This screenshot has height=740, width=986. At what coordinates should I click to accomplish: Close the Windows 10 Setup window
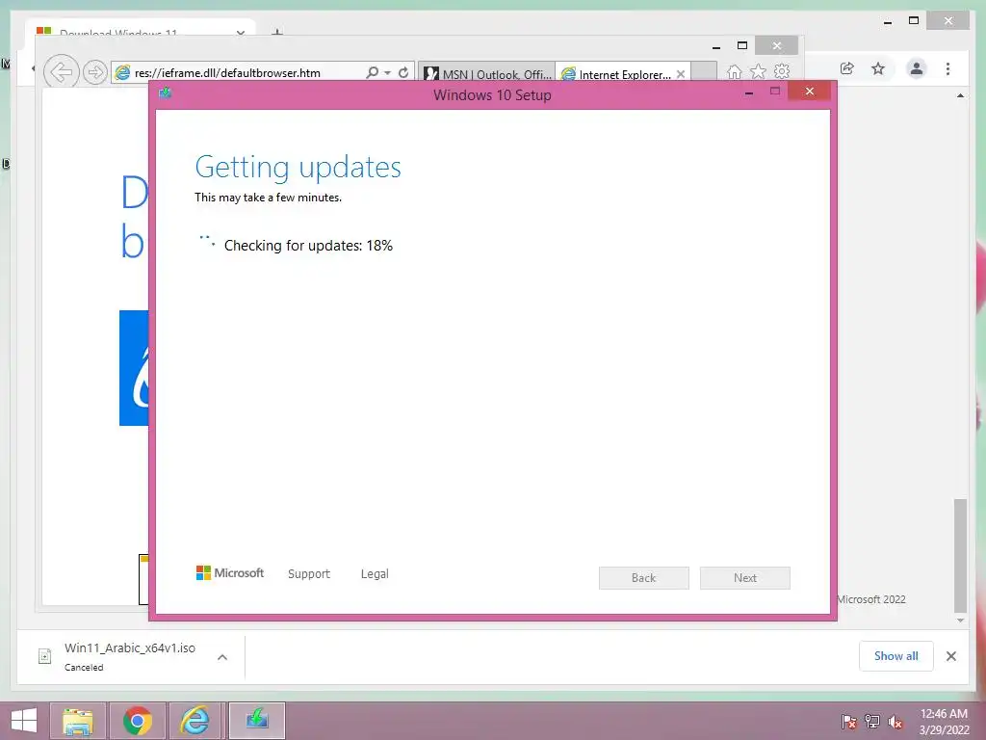tap(809, 92)
